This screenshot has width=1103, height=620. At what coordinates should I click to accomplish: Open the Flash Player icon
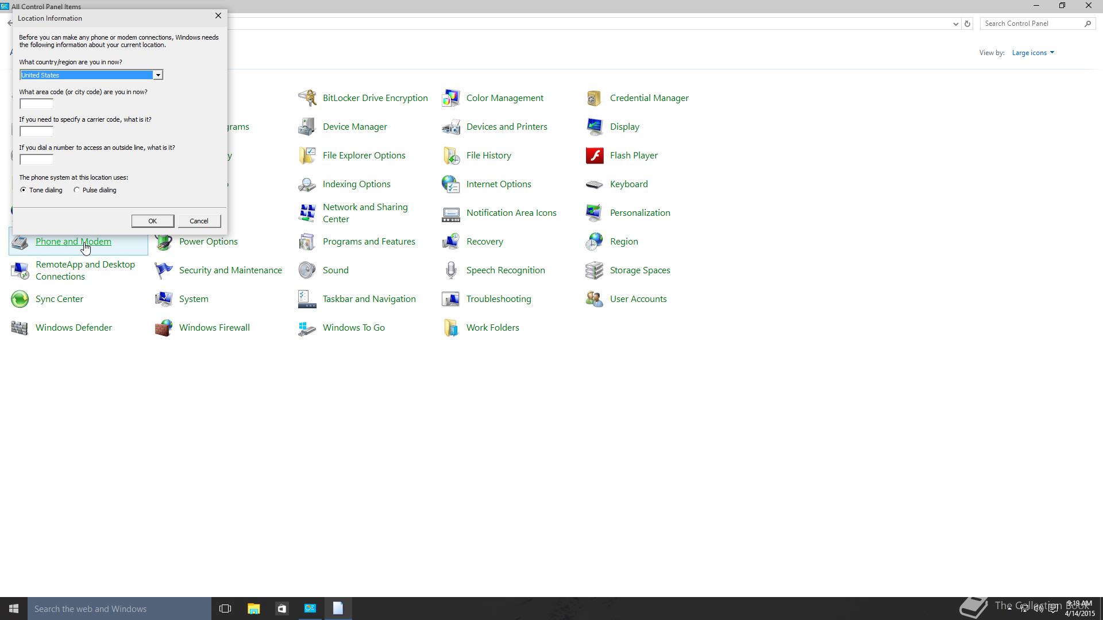coord(595,156)
